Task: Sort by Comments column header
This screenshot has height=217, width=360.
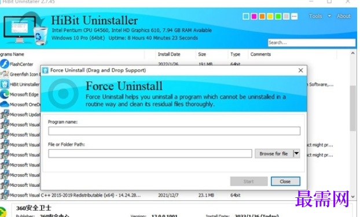Action: coord(260,54)
